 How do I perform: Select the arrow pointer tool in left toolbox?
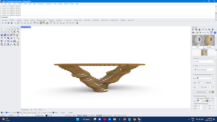point(2,28)
